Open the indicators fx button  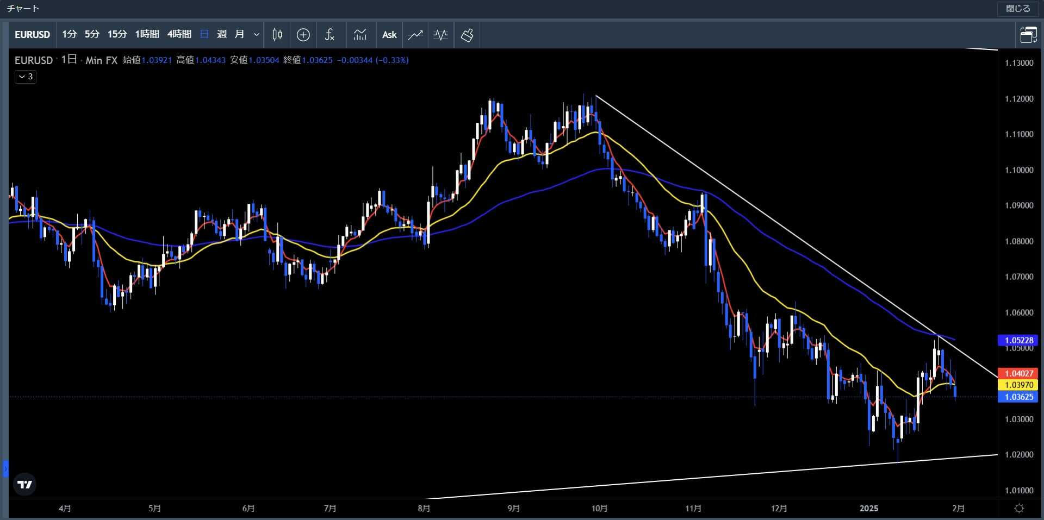(x=330, y=35)
